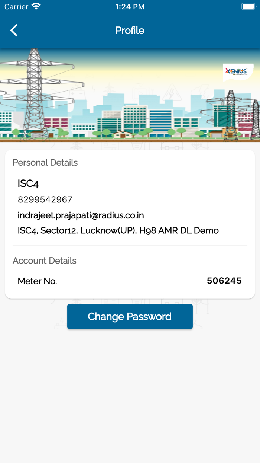Image resolution: width=260 pixels, height=463 pixels.
Task: Tap the Meter No. label
Action: (x=37, y=281)
